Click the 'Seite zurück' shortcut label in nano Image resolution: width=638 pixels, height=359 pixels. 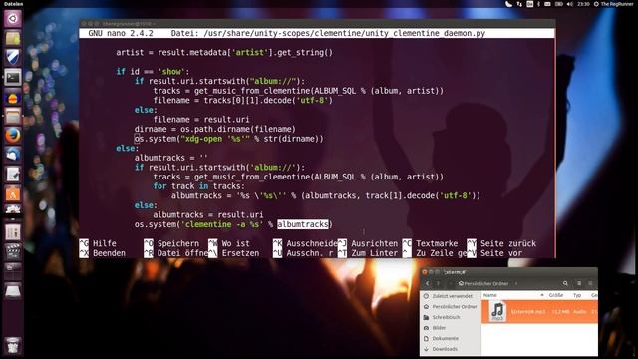coord(508,243)
